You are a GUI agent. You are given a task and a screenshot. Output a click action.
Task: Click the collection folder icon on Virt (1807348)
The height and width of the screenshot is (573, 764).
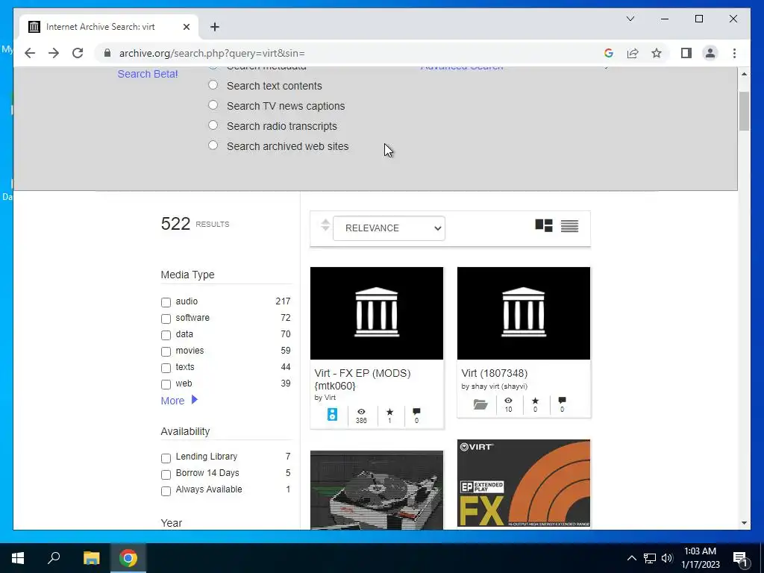coord(480,404)
